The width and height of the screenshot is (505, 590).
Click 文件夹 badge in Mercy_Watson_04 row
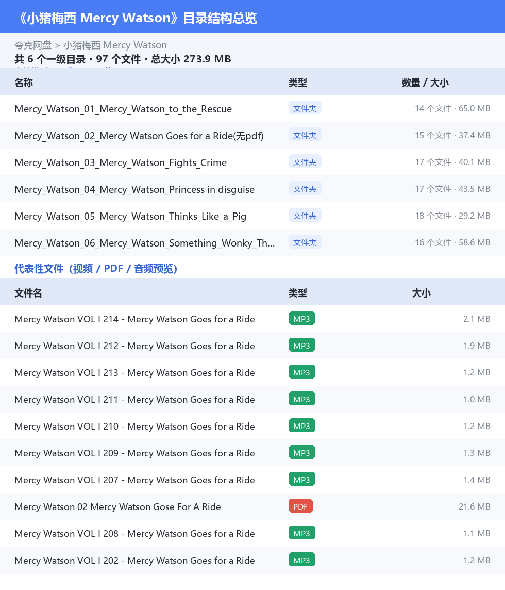[x=305, y=189]
